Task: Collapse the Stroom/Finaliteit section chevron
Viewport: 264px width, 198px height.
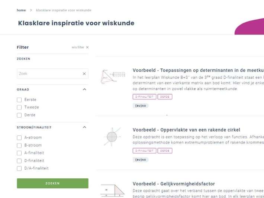Action: pyautogui.click(x=84, y=127)
